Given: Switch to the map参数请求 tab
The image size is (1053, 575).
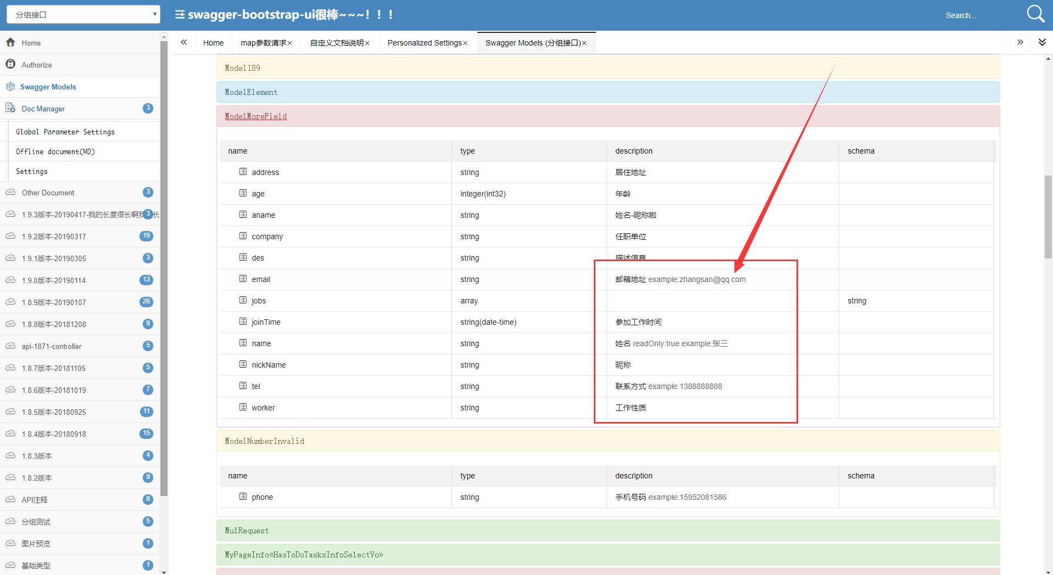Looking at the screenshot, I should 264,43.
